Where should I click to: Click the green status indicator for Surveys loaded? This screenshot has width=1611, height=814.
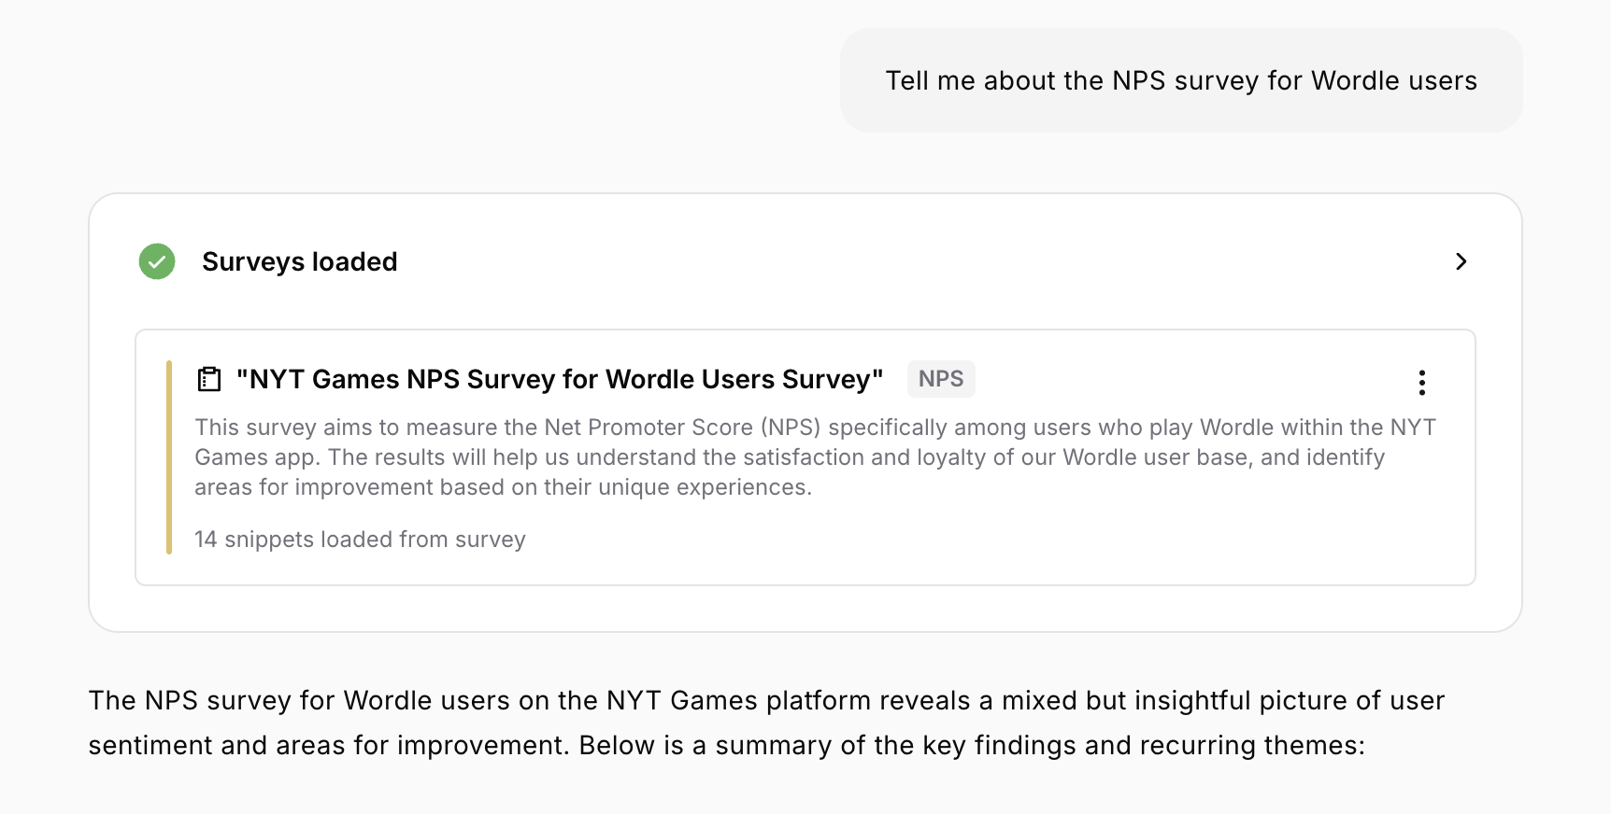tap(156, 261)
